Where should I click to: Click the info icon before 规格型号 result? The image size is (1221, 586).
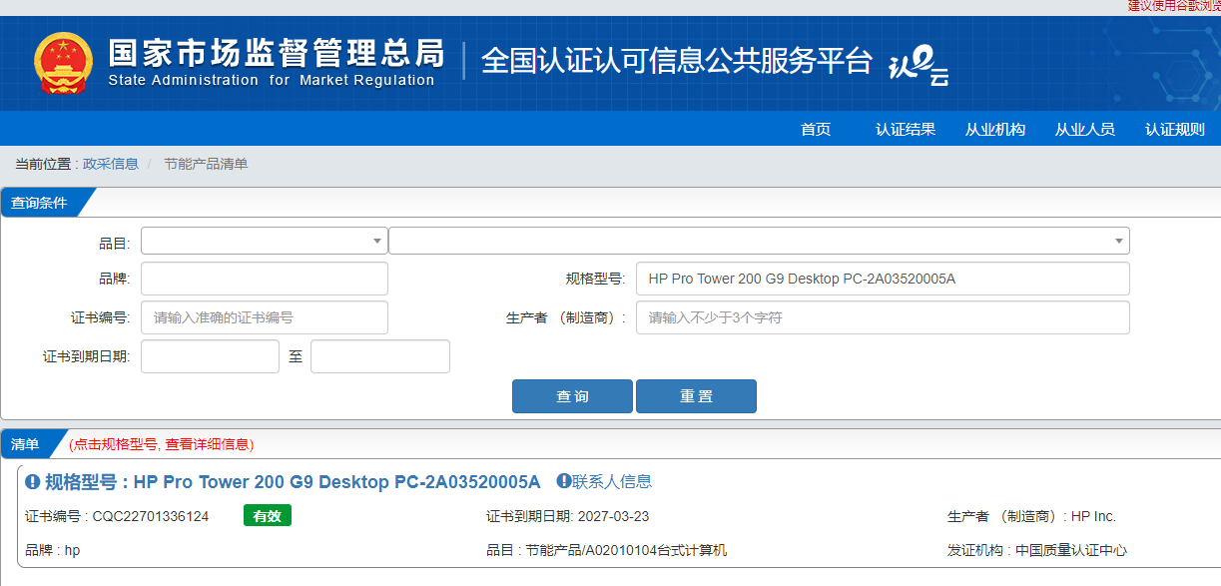(33, 482)
